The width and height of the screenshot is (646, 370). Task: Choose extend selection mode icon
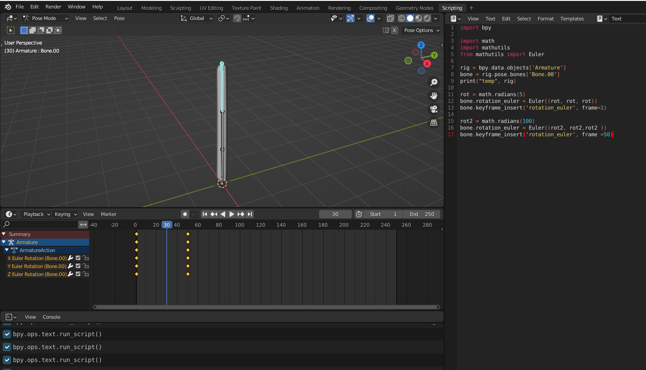pyautogui.click(x=33, y=30)
